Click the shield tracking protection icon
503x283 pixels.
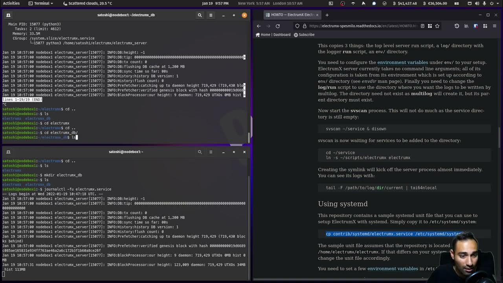(297, 26)
